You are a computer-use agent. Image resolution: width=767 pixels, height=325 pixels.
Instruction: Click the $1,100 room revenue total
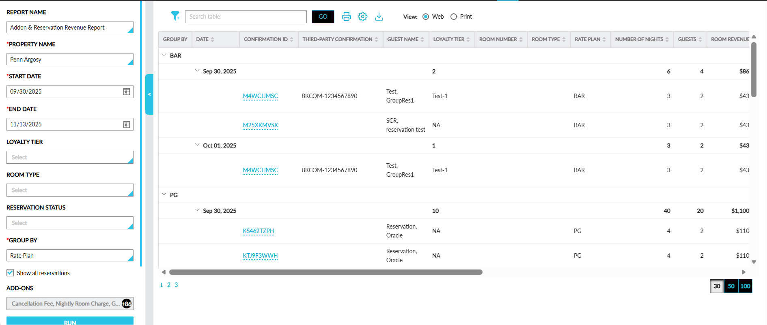click(x=740, y=211)
